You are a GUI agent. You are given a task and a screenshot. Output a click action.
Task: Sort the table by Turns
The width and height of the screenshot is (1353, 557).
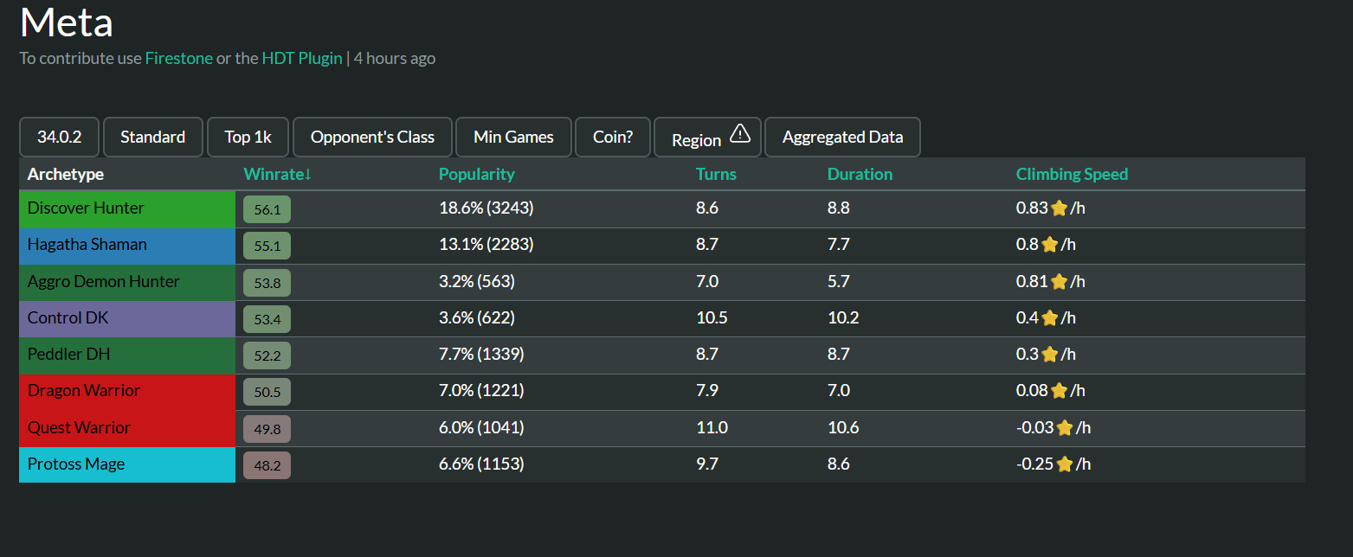[716, 174]
